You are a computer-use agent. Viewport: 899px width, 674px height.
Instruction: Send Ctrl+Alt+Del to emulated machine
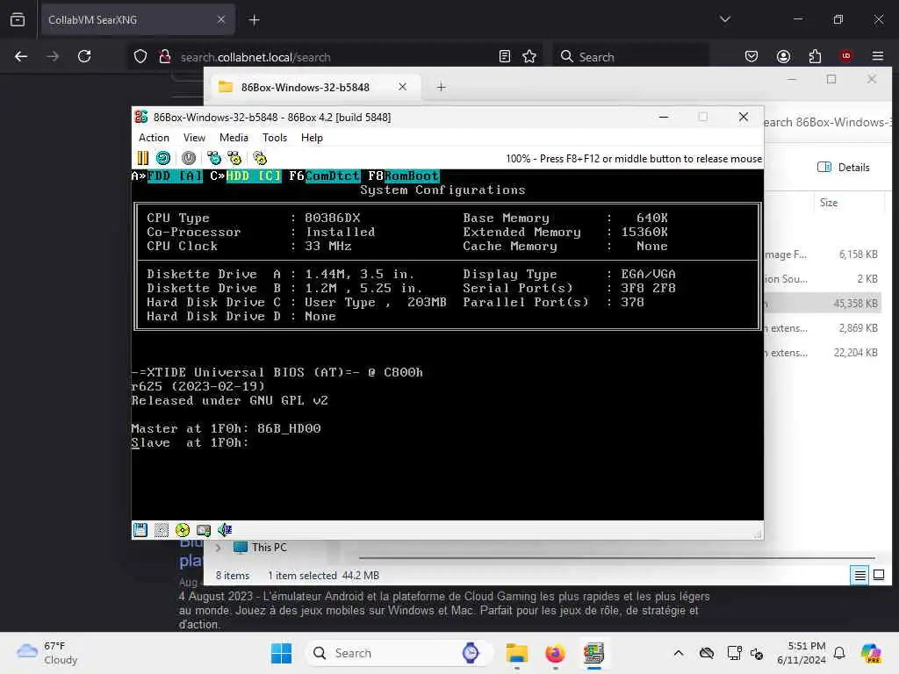[214, 158]
